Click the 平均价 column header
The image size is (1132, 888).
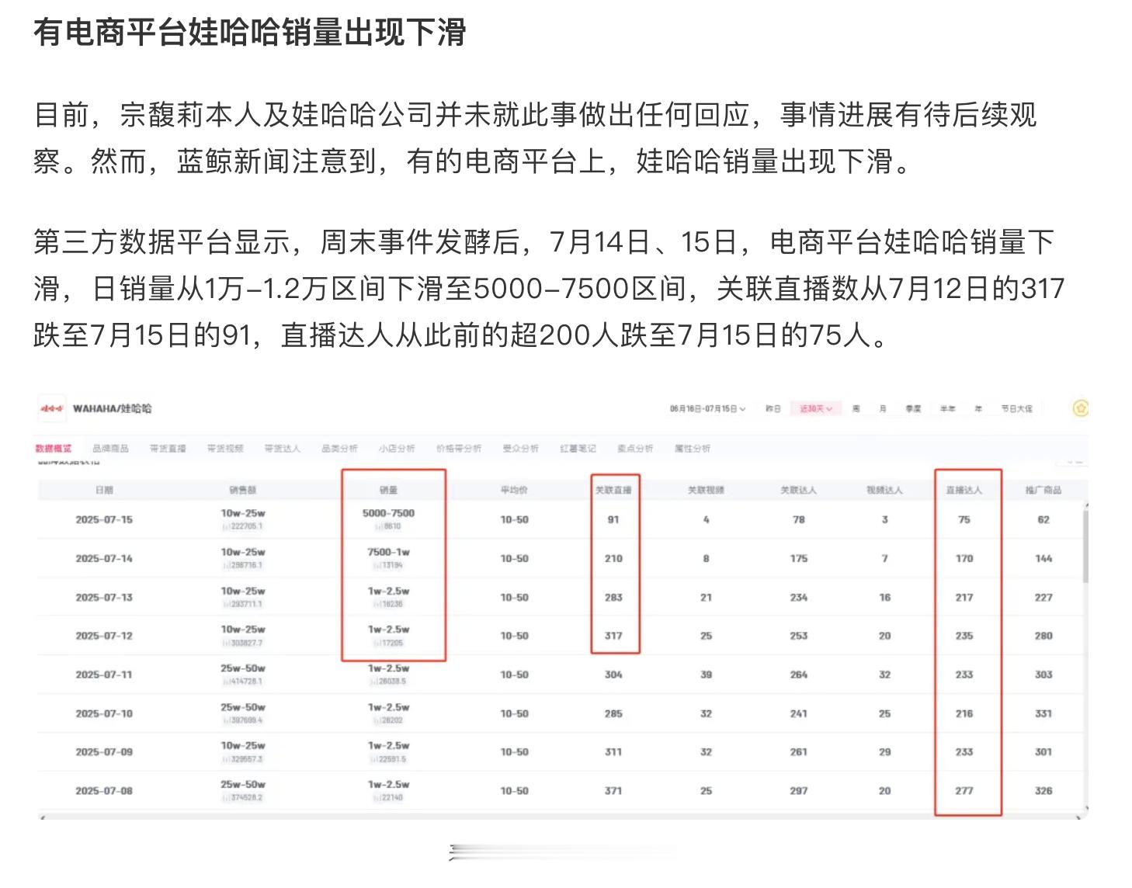[x=514, y=491]
